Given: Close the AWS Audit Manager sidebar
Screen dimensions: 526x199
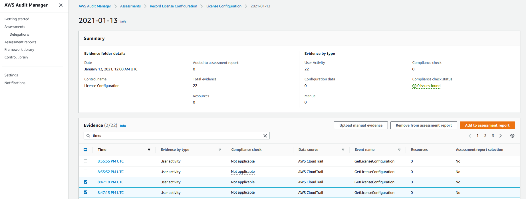Looking at the screenshot, I should point(61,5).
